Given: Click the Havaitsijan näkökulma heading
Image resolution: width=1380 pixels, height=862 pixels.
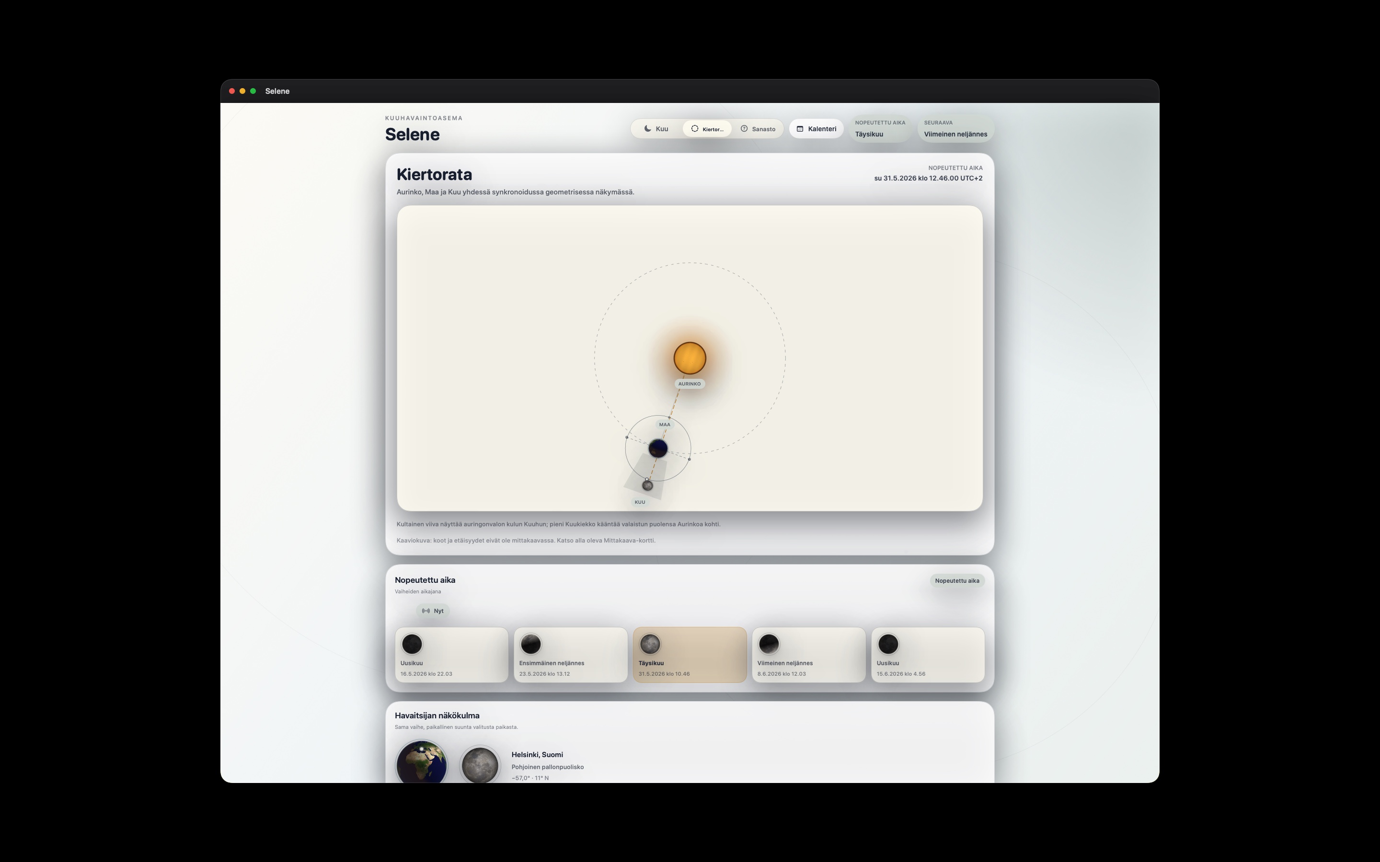Looking at the screenshot, I should 437,716.
